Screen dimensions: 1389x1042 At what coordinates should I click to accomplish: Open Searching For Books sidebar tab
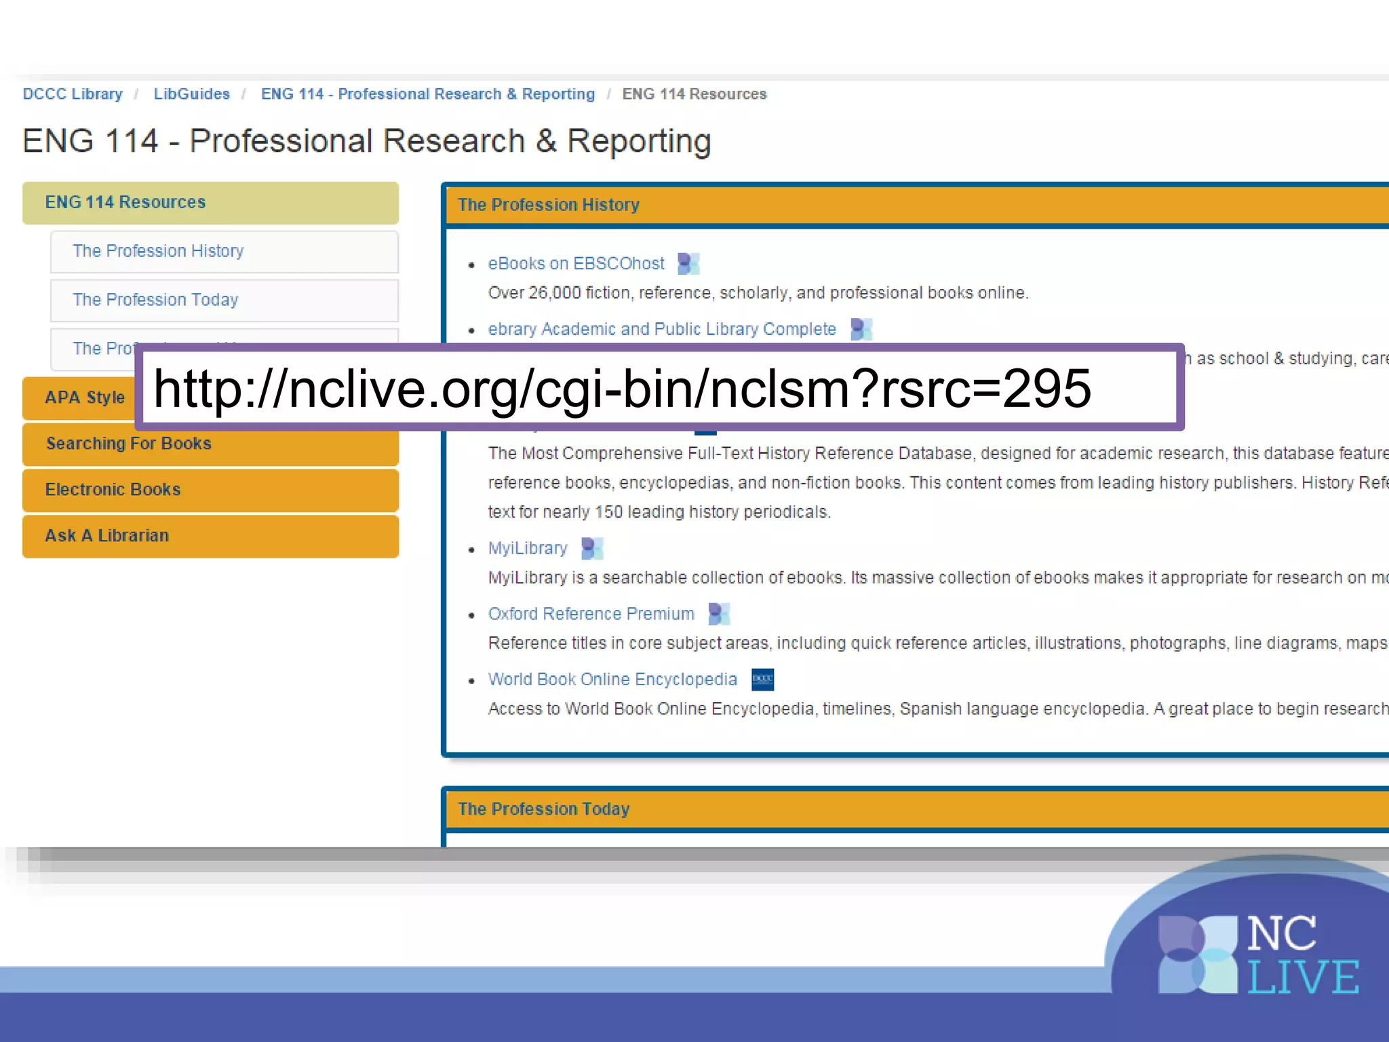coord(210,444)
